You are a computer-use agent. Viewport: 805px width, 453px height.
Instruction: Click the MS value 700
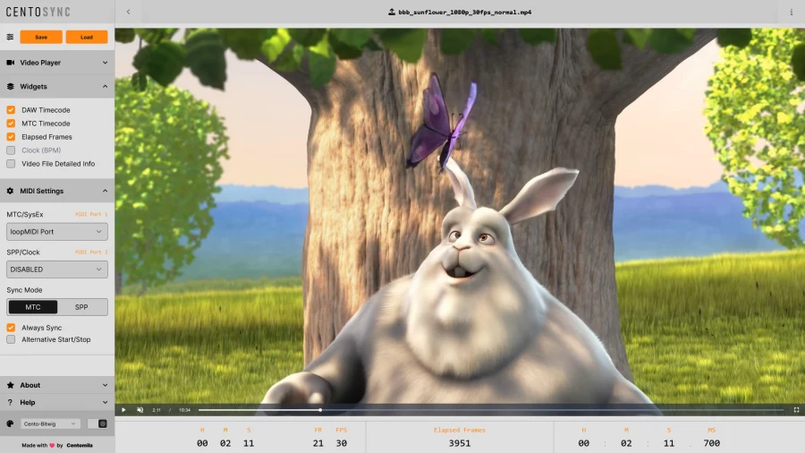click(712, 443)
